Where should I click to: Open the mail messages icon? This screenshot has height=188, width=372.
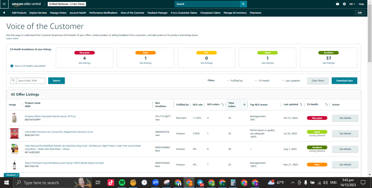tap(338, 4)
